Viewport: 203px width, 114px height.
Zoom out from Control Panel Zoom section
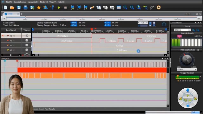pyautogui.click(x=198, y=30)
